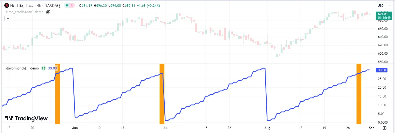The image size is (395, 133).
Task: Toggle visibility of time_tradingday demo indicator
Action: (48, 12)
